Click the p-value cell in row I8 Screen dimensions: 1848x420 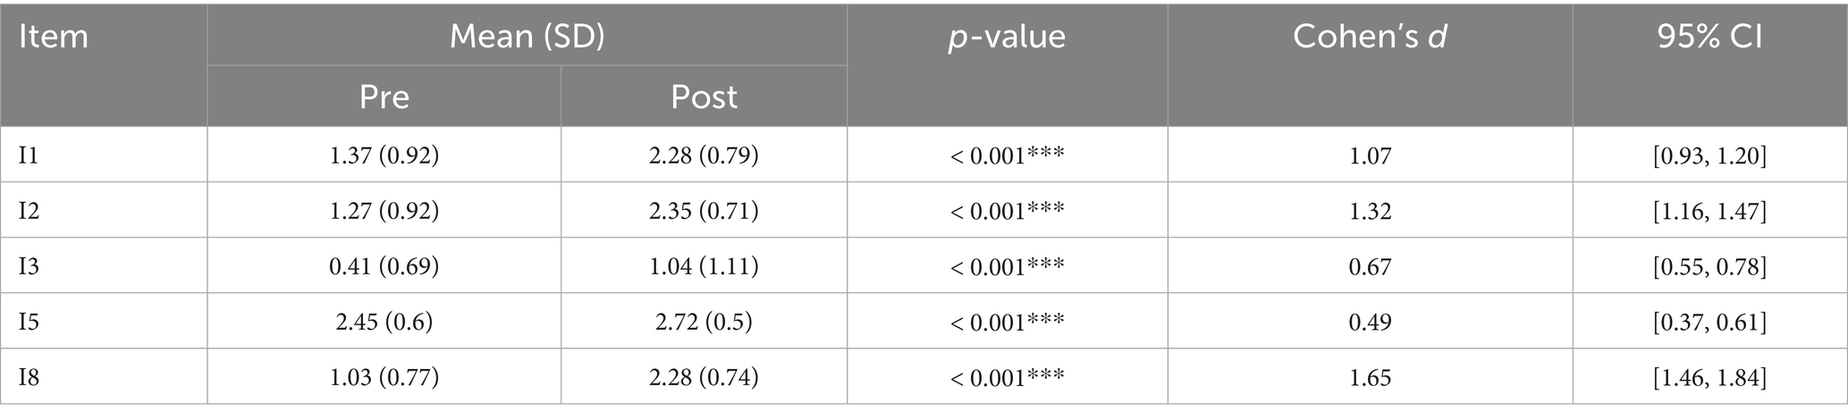pyautogui.click(x=1007, y=377)
